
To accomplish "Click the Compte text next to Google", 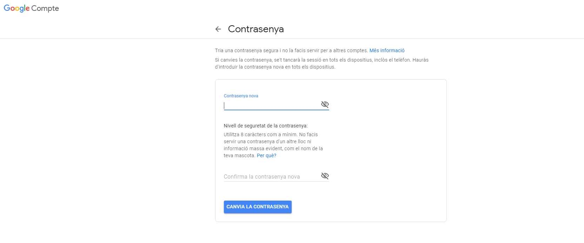I will click(45, 8).
